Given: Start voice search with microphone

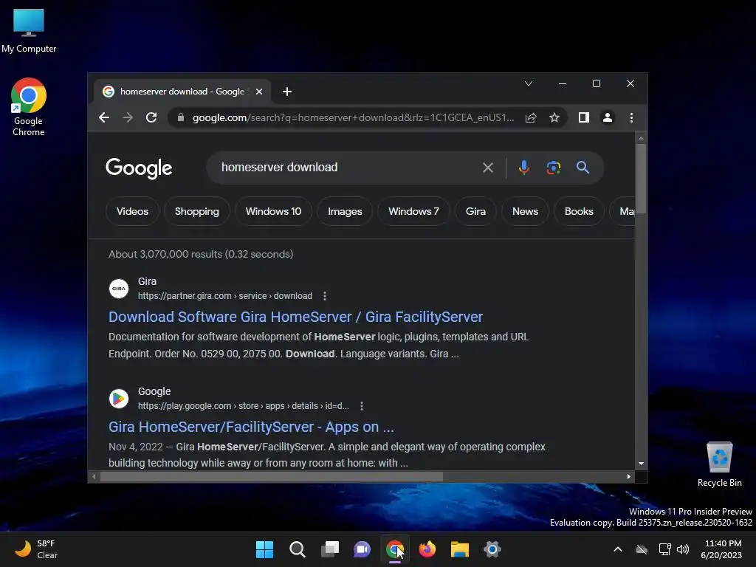Looking at the screenshot, I should (x=524, y=168).
